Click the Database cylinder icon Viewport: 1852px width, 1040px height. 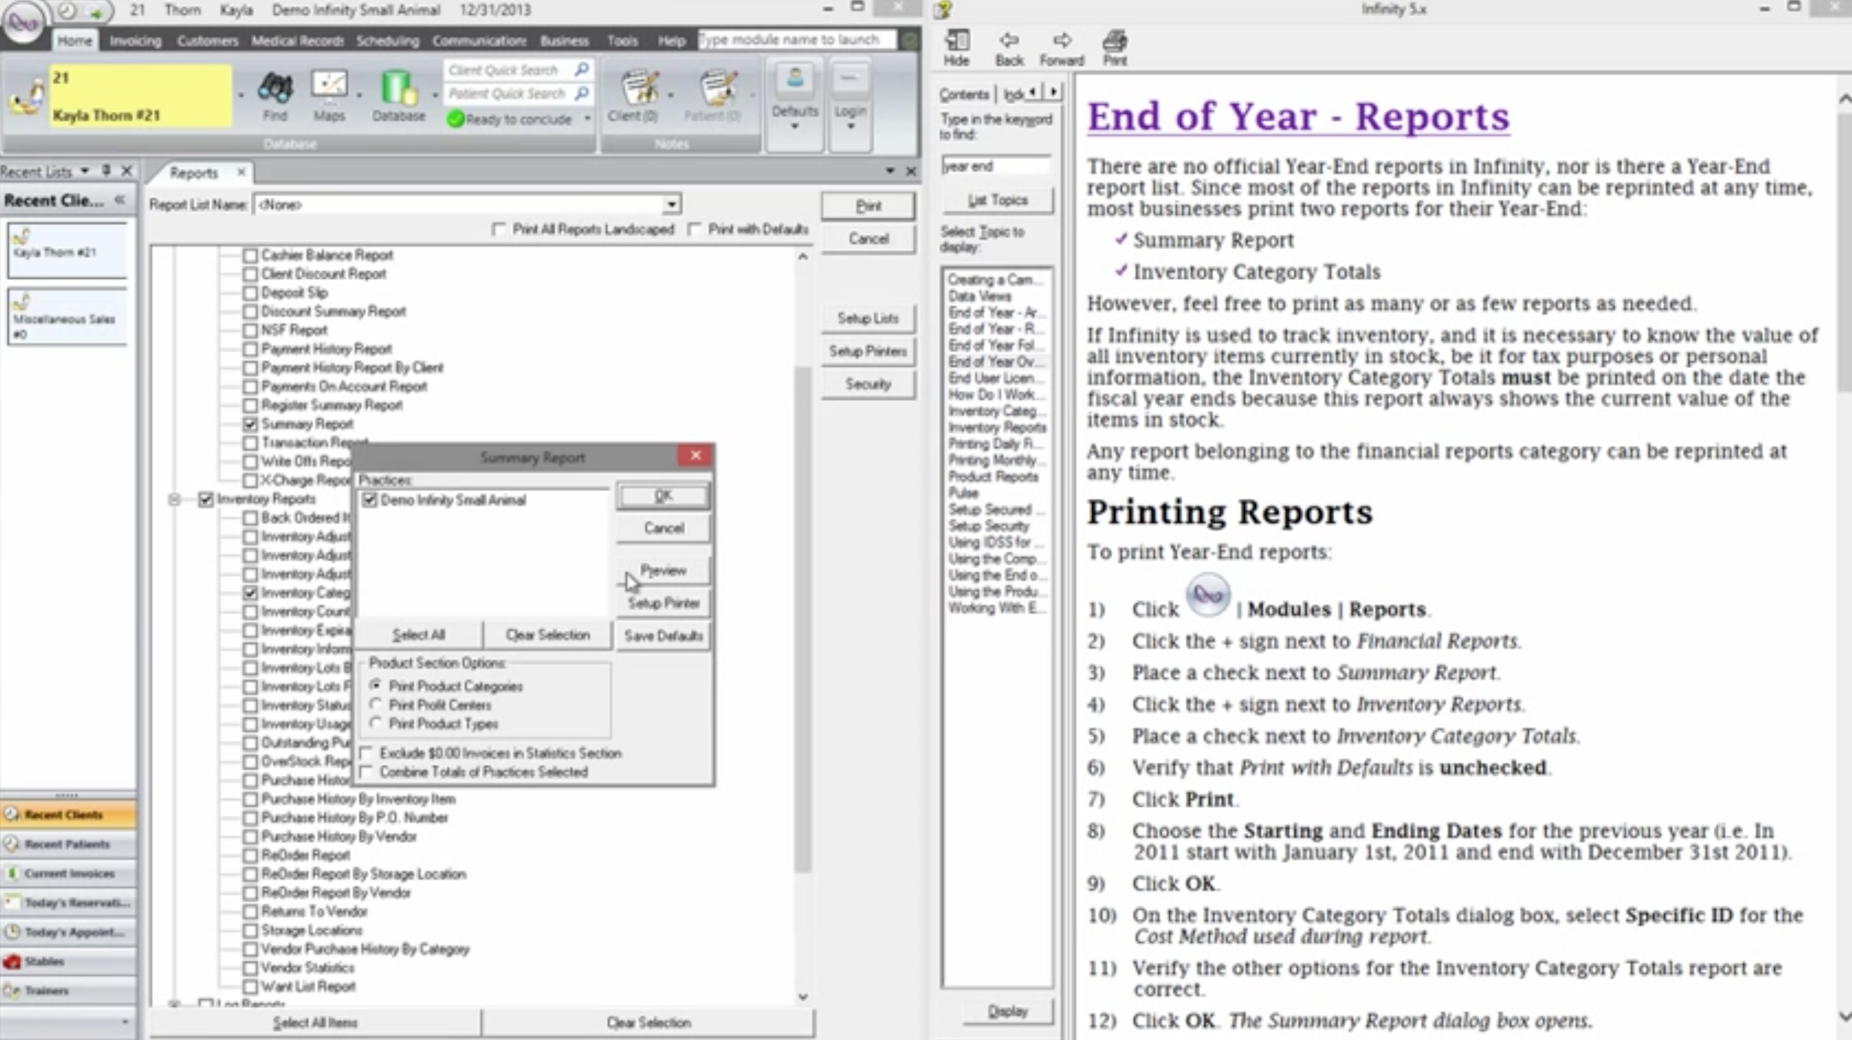coord(398,89)
